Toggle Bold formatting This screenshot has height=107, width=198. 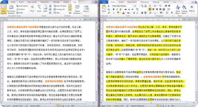click(114, 9)
